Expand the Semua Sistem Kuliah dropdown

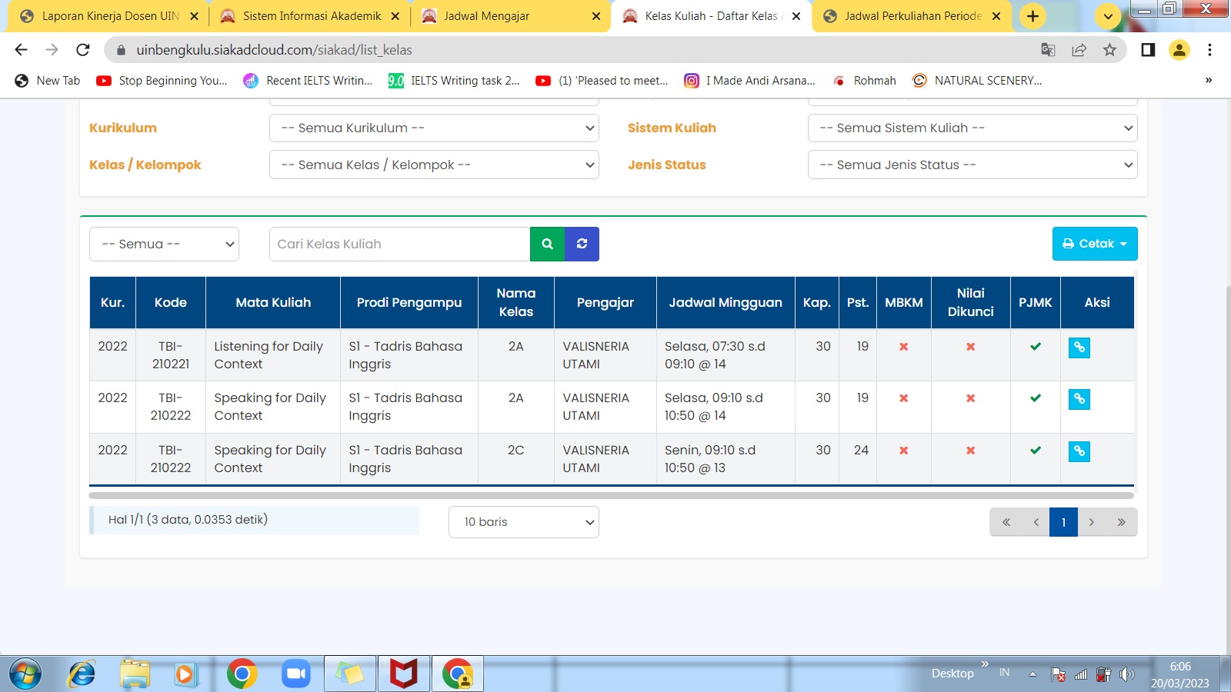[972, 128]
